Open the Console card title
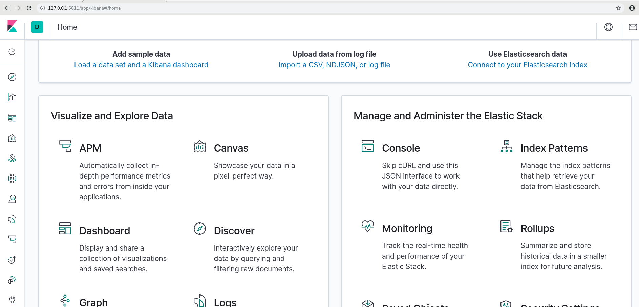This screenshot has height=307, width=639. tap(401, 148)
